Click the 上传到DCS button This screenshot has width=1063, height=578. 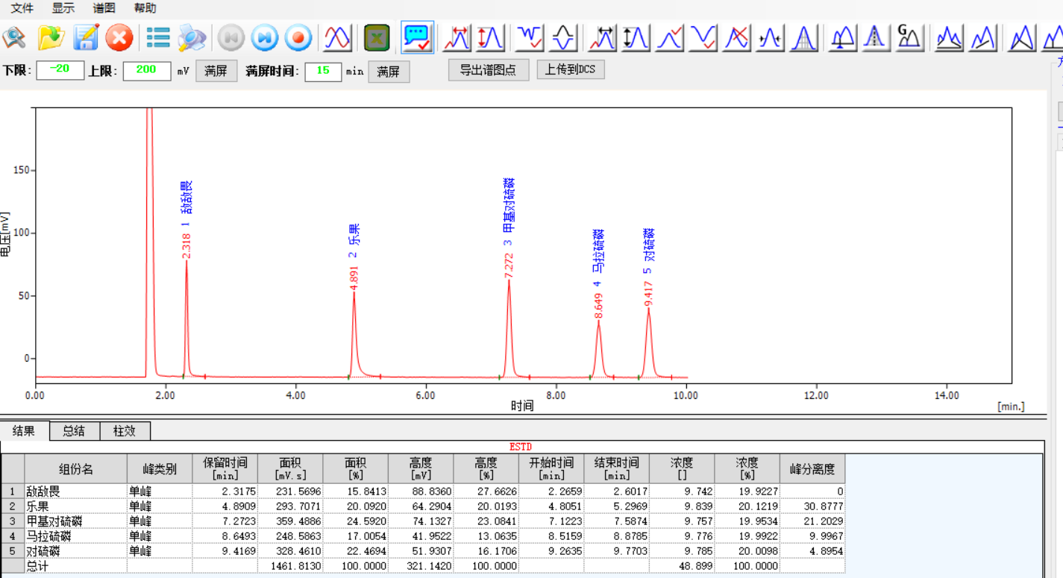pos(570,70)
